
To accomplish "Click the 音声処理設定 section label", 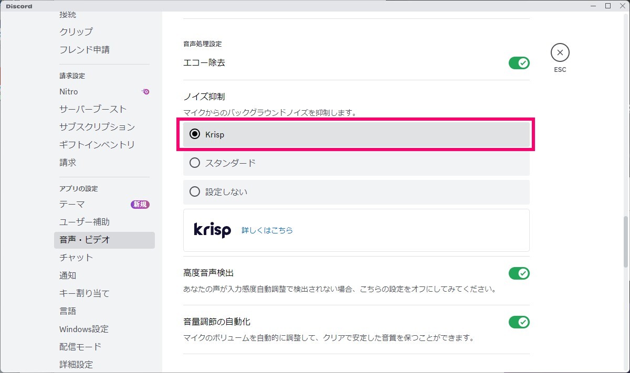I will (203, 44).
